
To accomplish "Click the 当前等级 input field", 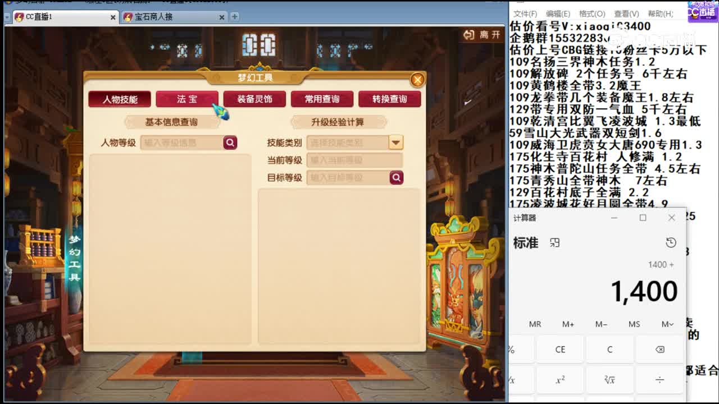I will pos(354,160).
